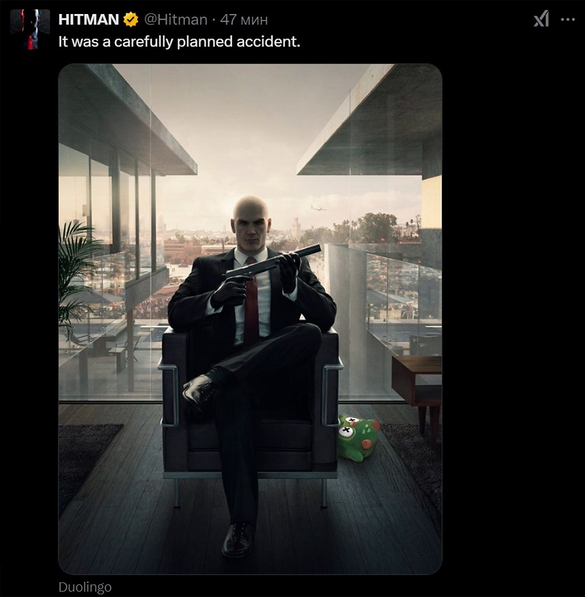Viewport: 585px width, 597px height.
Task: Click the HITMAN display name
Action: [89, 20]
